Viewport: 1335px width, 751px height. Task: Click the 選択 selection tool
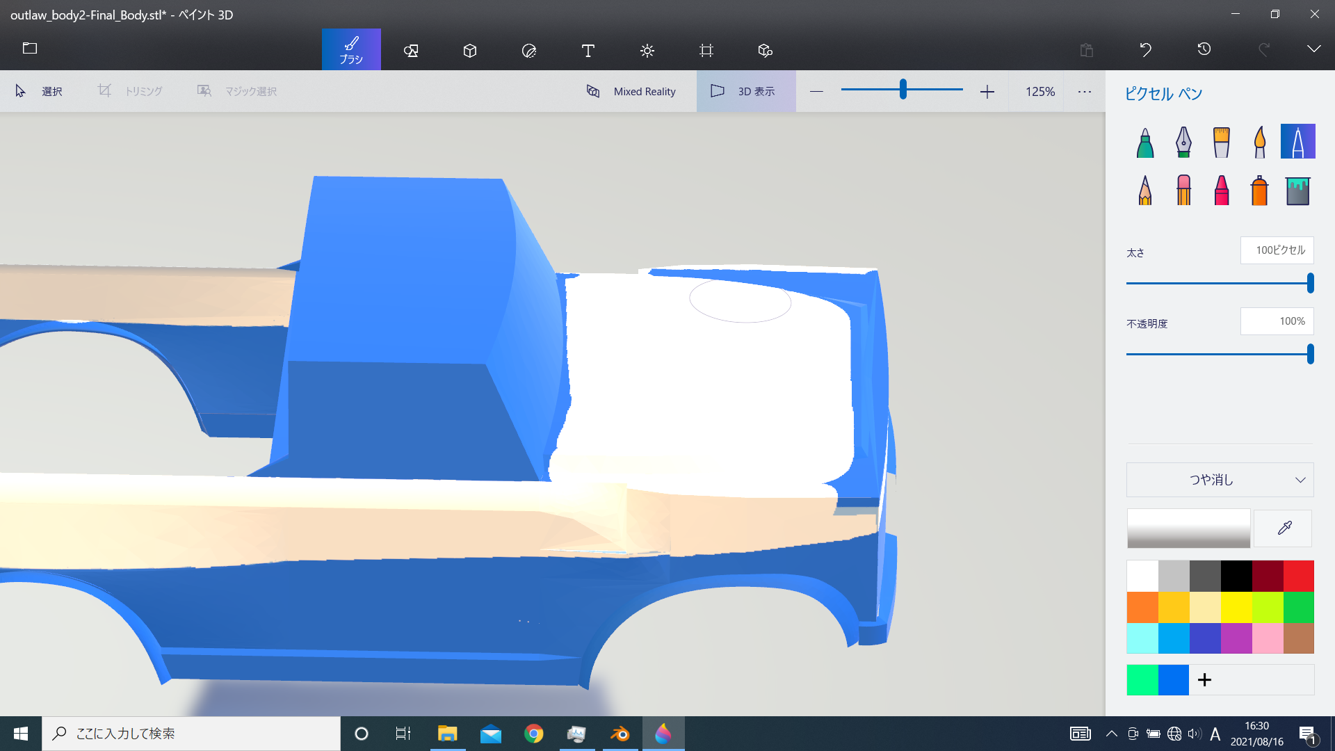pyautogui.click(x=38, y=91)
